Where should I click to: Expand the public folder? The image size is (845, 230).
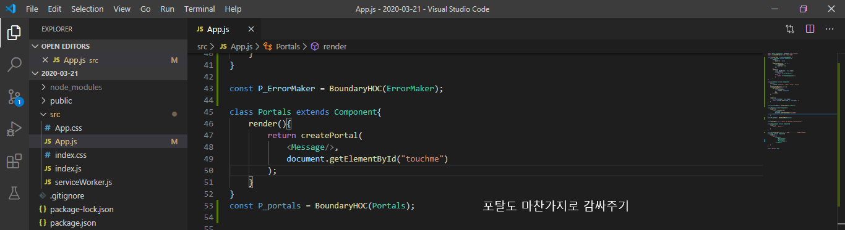point(108,101)
